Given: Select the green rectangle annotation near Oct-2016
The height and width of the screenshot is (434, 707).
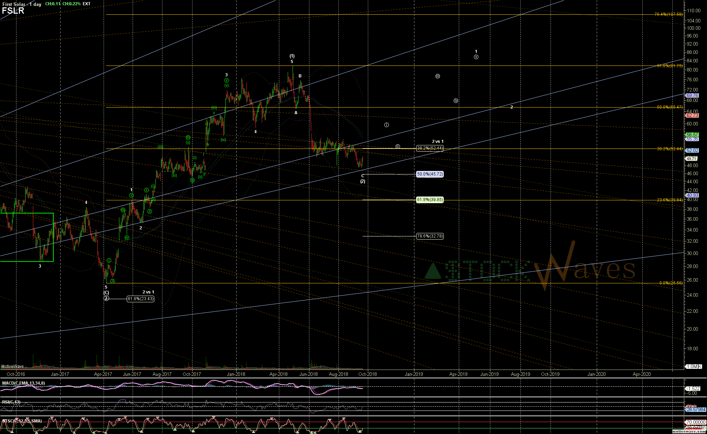Looking at the screenshot, I should (27, 237).
